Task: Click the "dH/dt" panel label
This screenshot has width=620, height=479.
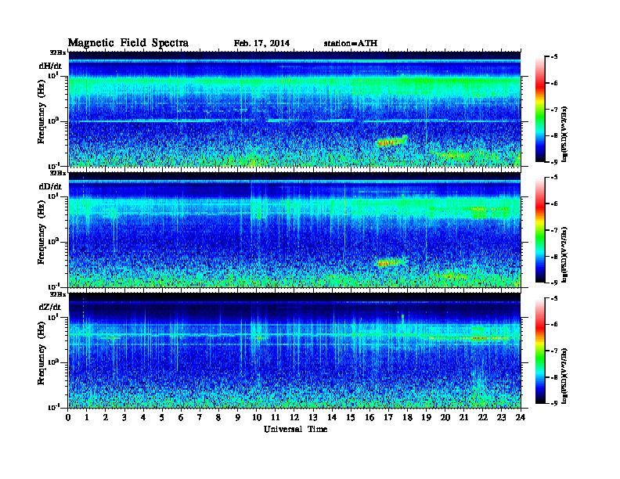Action: (x=50, y=66)
